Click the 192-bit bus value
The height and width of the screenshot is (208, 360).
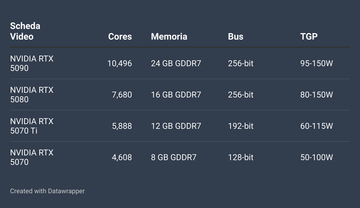click(x=241, y=126)
